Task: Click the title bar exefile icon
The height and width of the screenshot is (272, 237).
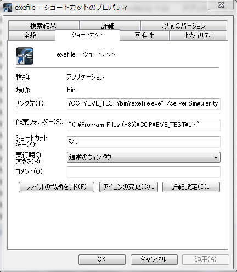Action: click(x=8, y=8)
